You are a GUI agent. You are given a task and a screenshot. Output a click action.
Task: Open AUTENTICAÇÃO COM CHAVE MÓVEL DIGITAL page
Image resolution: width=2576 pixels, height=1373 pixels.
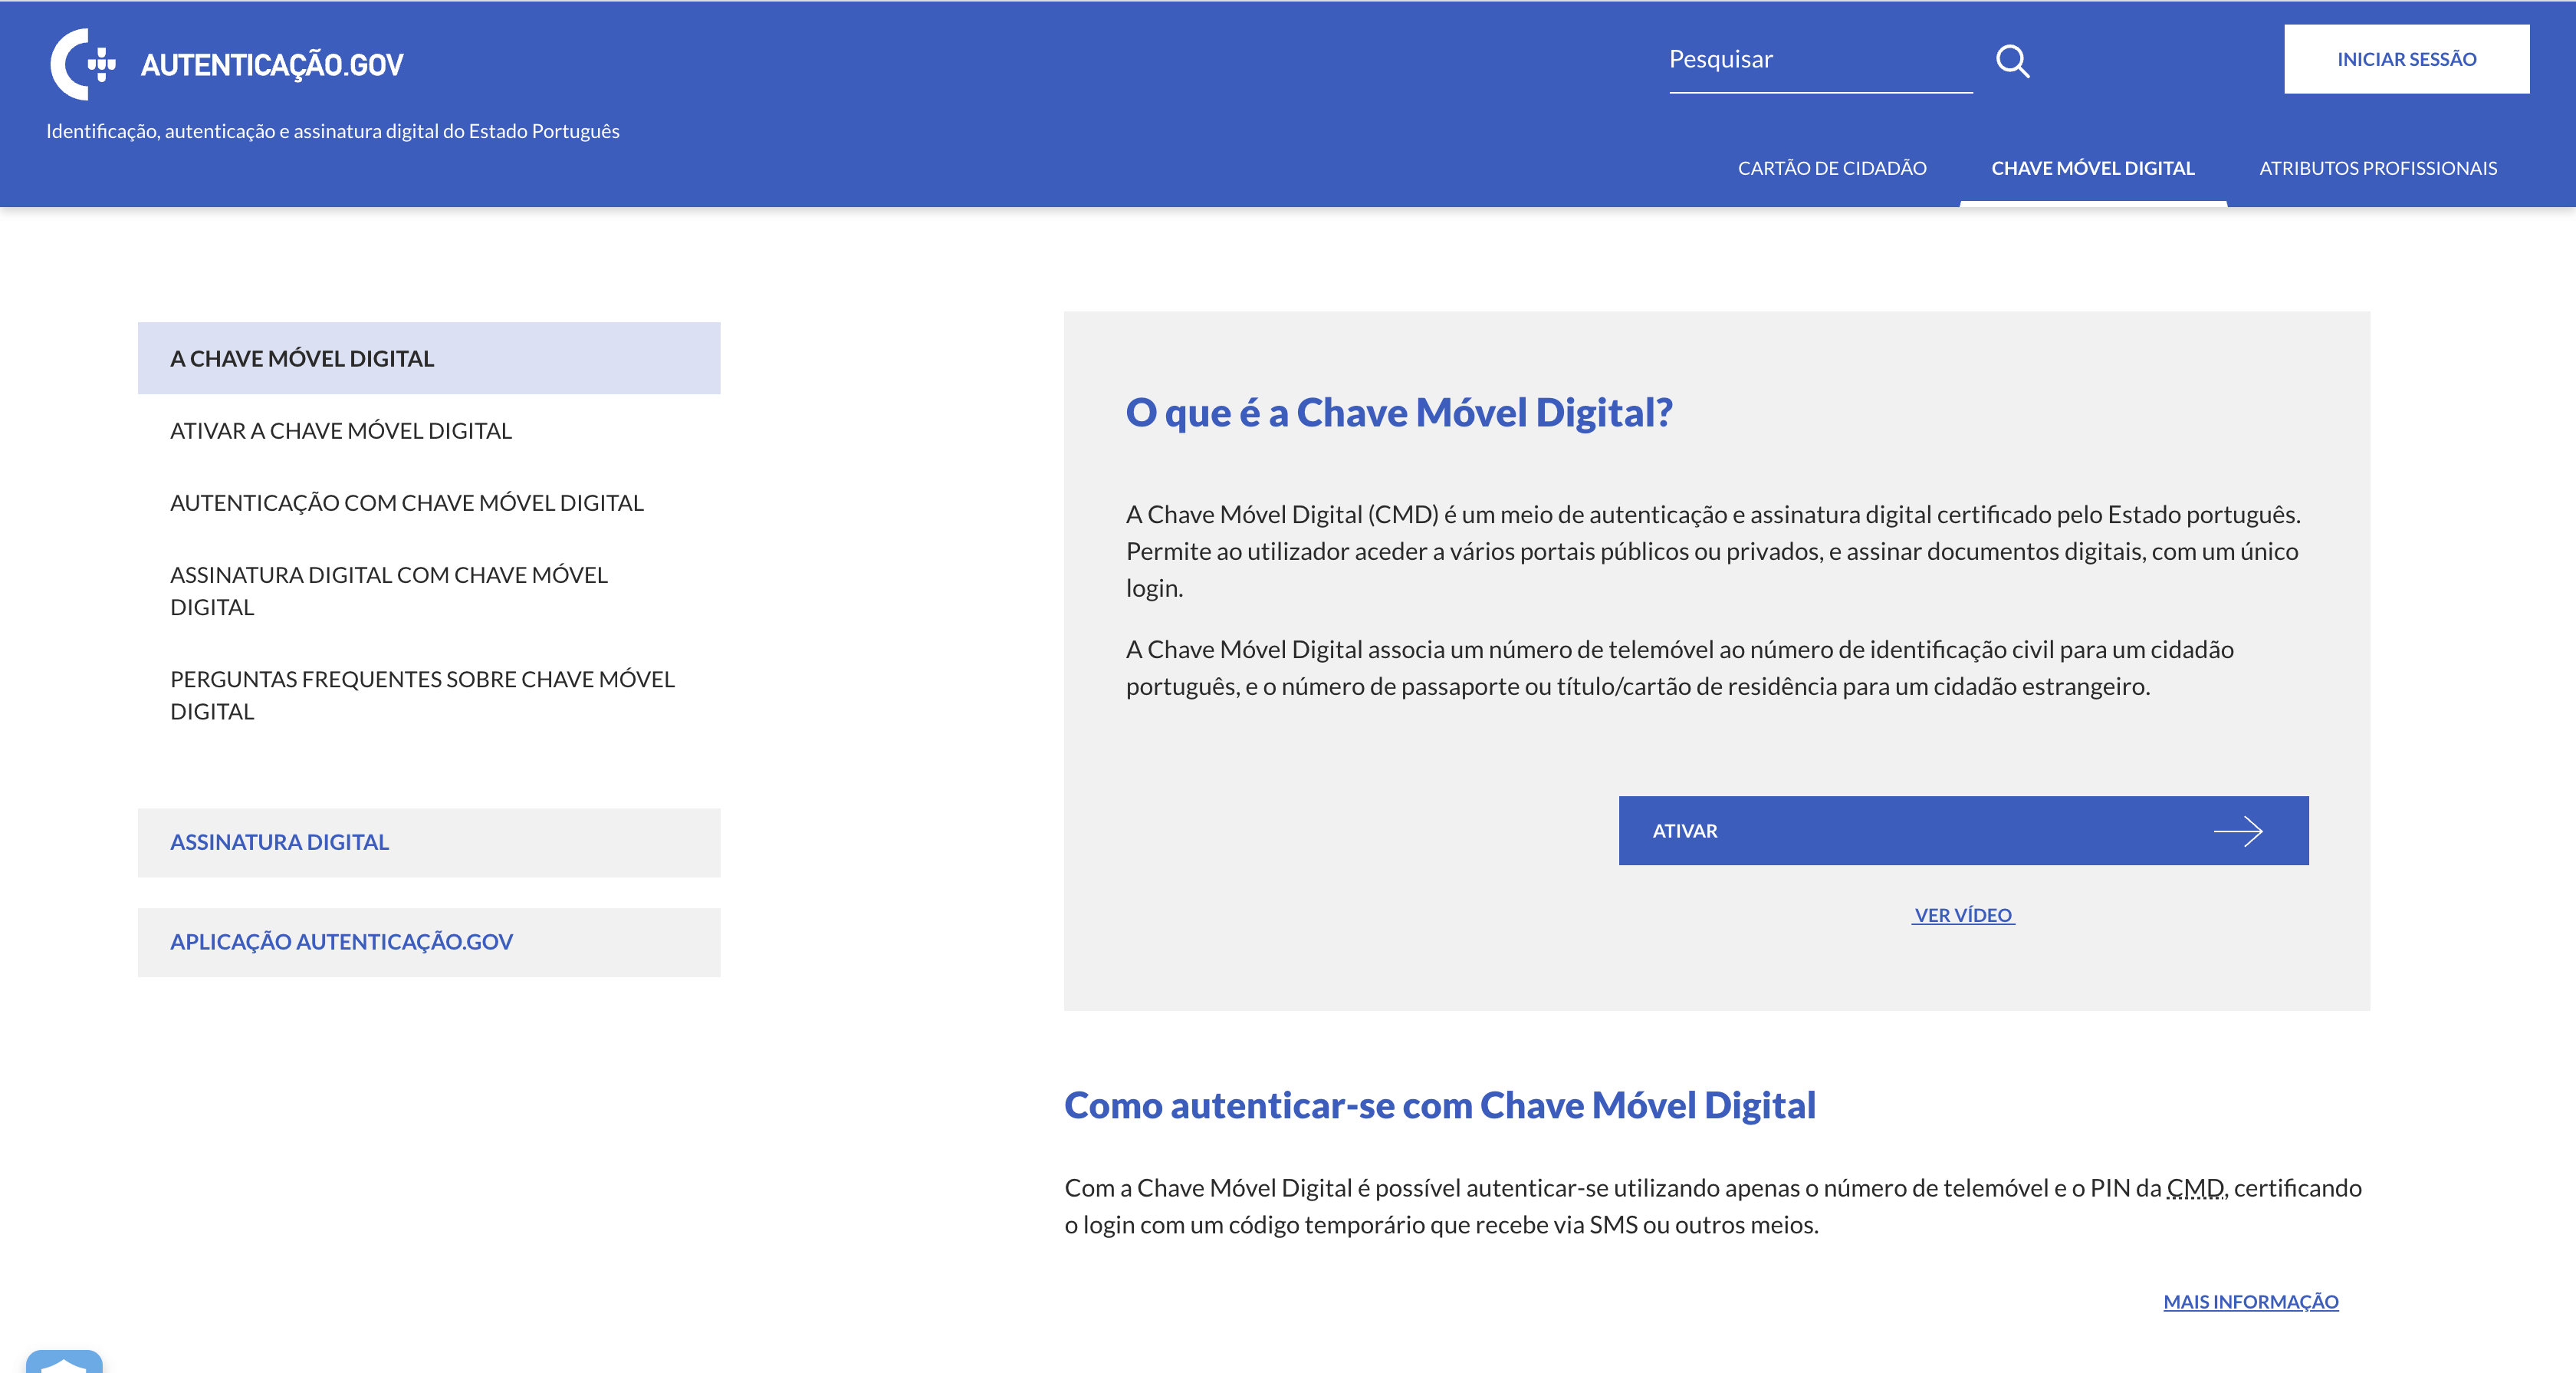407,502
